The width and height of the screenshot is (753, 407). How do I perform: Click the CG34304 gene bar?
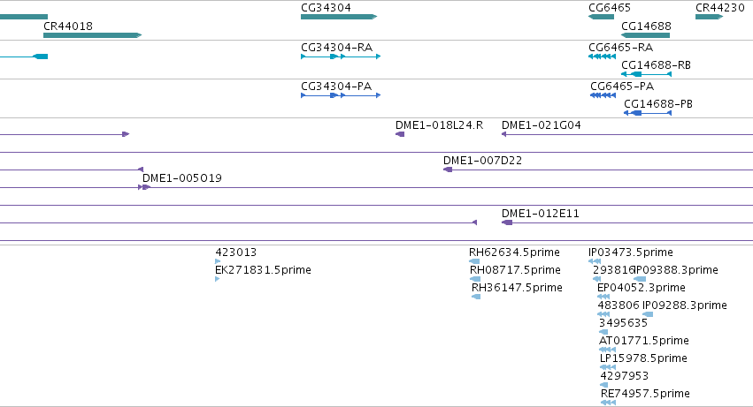tap(338, 17)
